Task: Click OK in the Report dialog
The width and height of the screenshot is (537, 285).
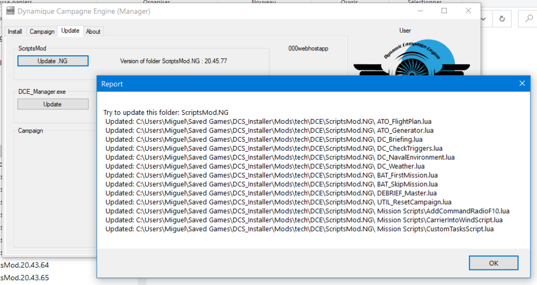Action: 493,263
